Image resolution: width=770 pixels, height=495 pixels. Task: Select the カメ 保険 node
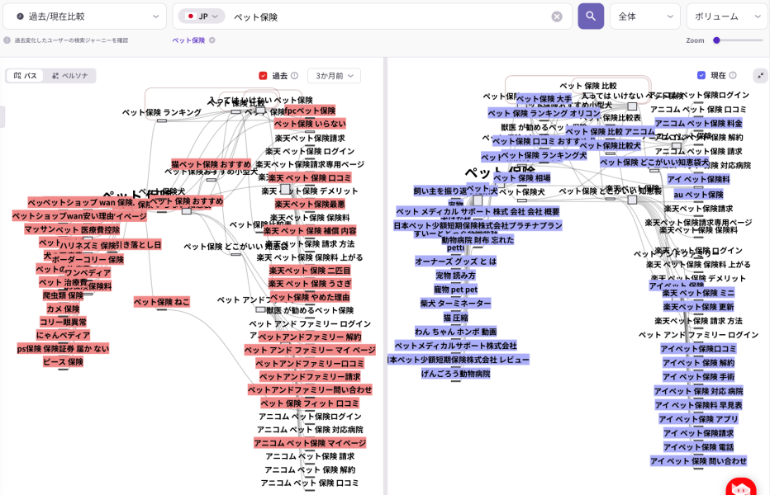[63, 309]
